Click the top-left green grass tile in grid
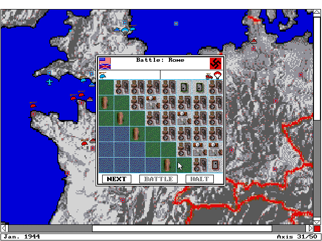Viewport: 322px width, 241px height. pos(106,87)
